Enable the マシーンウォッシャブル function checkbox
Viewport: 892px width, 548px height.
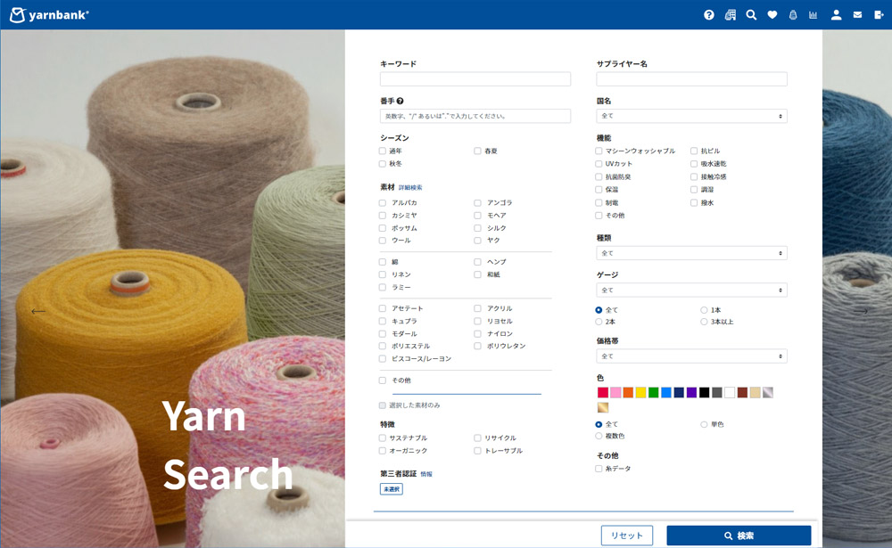coord(599,151)
